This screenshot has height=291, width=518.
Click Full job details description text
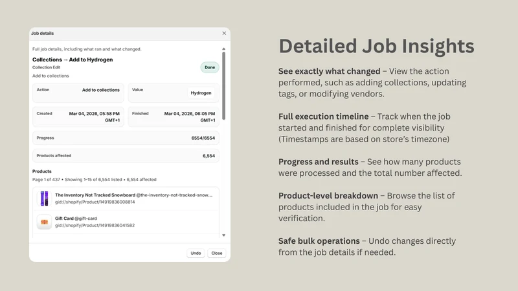tap(87, 49)
